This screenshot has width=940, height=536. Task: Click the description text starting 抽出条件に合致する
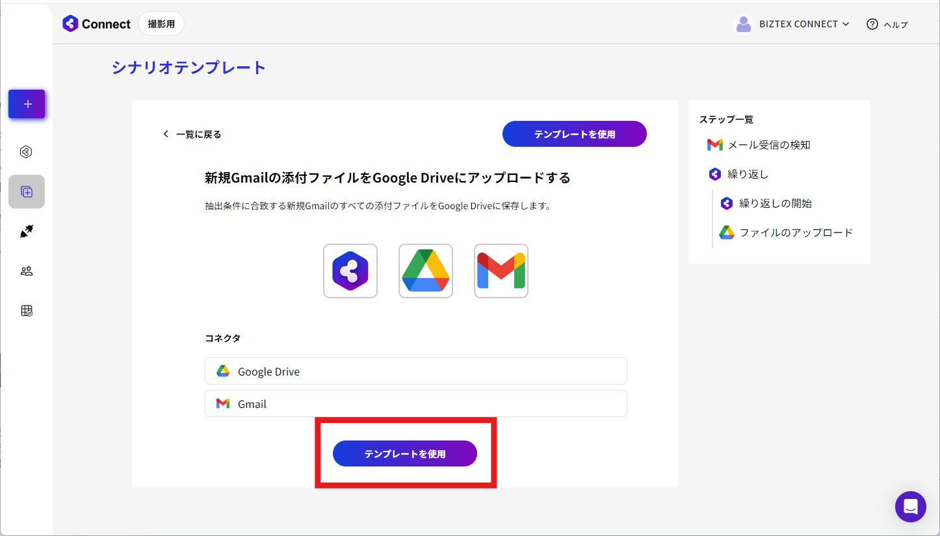(378, 206)
